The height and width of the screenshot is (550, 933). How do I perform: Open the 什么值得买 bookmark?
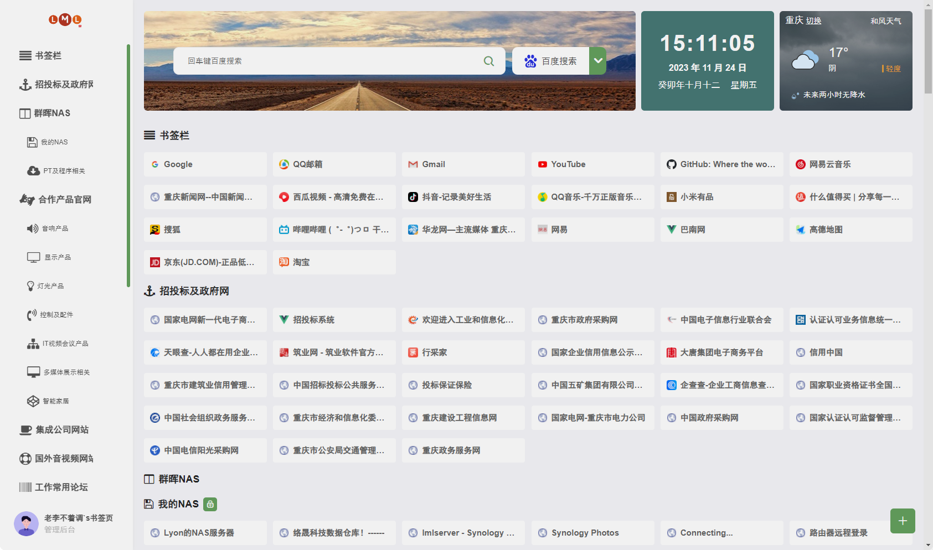tap(851, 197)
